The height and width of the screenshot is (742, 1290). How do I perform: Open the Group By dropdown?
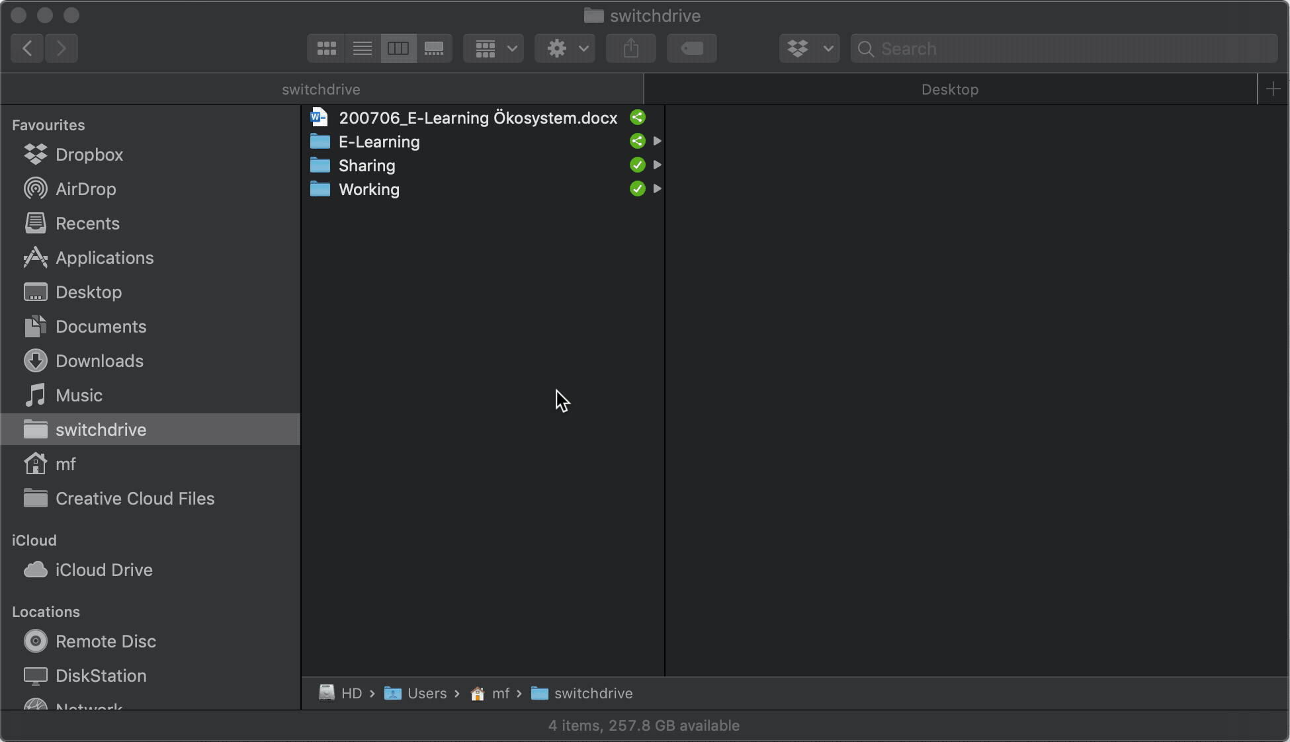tap(494, 48)
